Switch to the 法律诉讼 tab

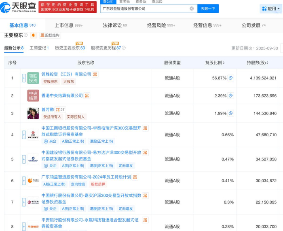tap(114, 25)
